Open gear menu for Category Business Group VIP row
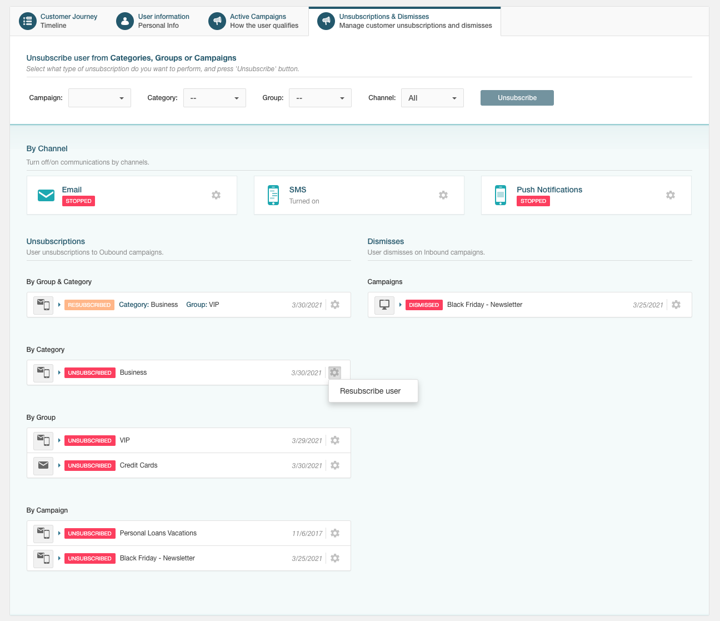This screenshot has width=720, height=621. point(335,305)
